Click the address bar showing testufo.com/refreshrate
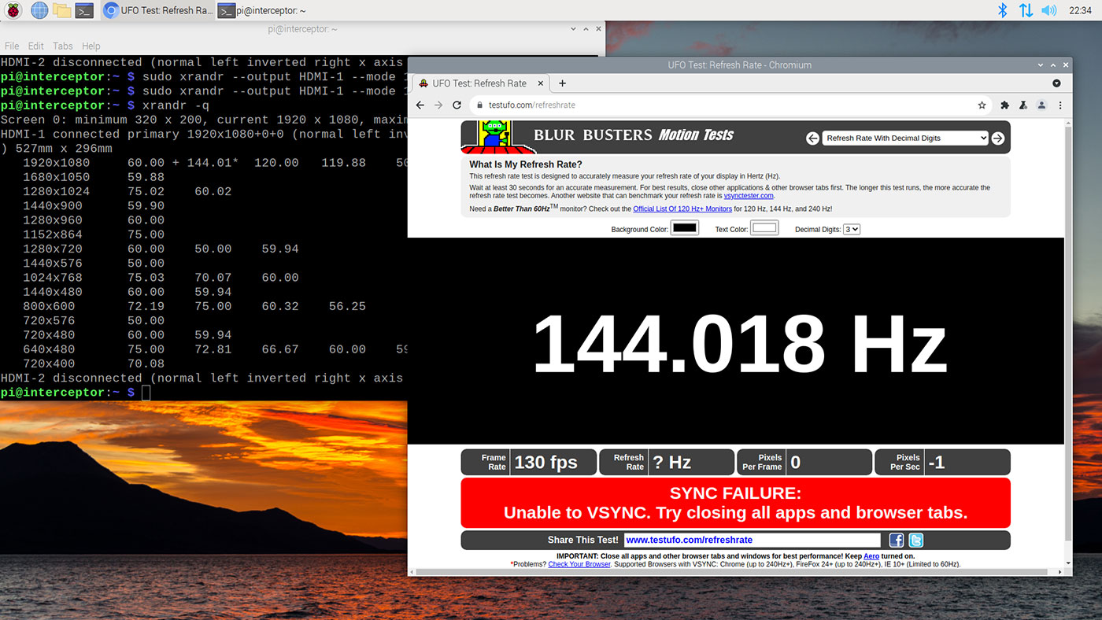Screen dimensions: 1102x620 pyautogui.click(x=730, y=105)
